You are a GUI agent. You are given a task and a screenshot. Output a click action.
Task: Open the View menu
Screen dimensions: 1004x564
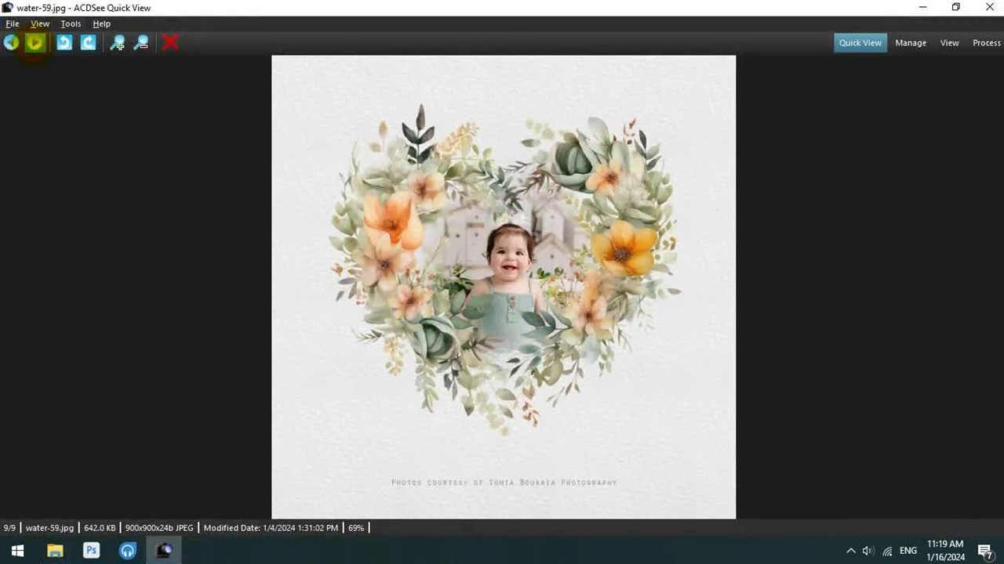click(x=39, y=23)
